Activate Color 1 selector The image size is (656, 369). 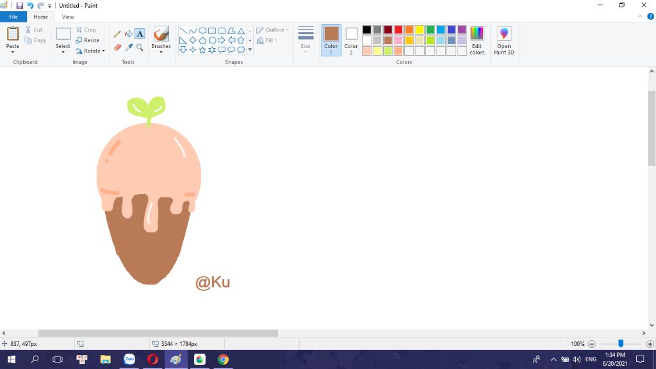(331, 40)
